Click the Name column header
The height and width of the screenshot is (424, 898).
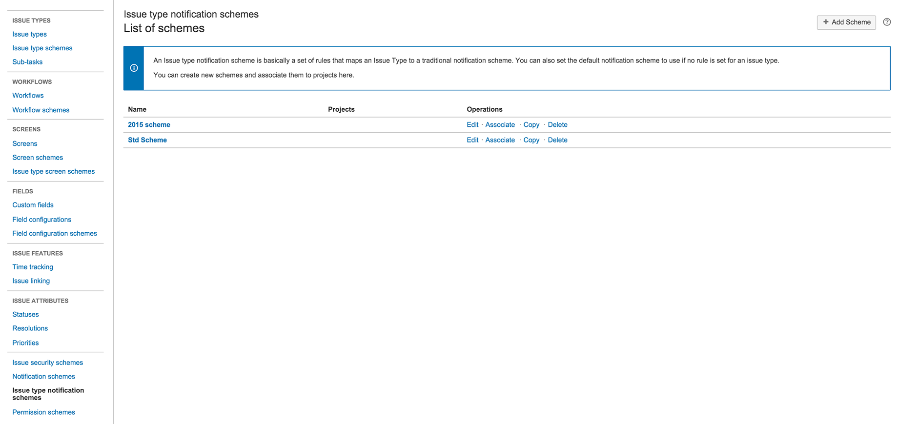click(x=137, y=109)
